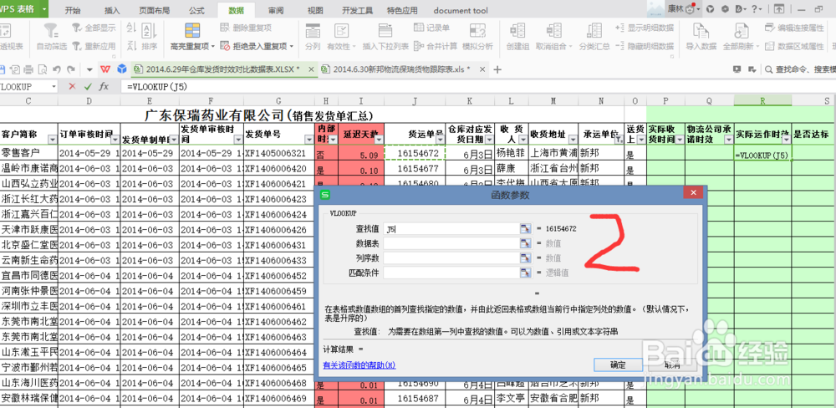Screen dimensions: 836x408
Task: Switch to the 插入 ribbon tab
Action: tap(112, 10)
